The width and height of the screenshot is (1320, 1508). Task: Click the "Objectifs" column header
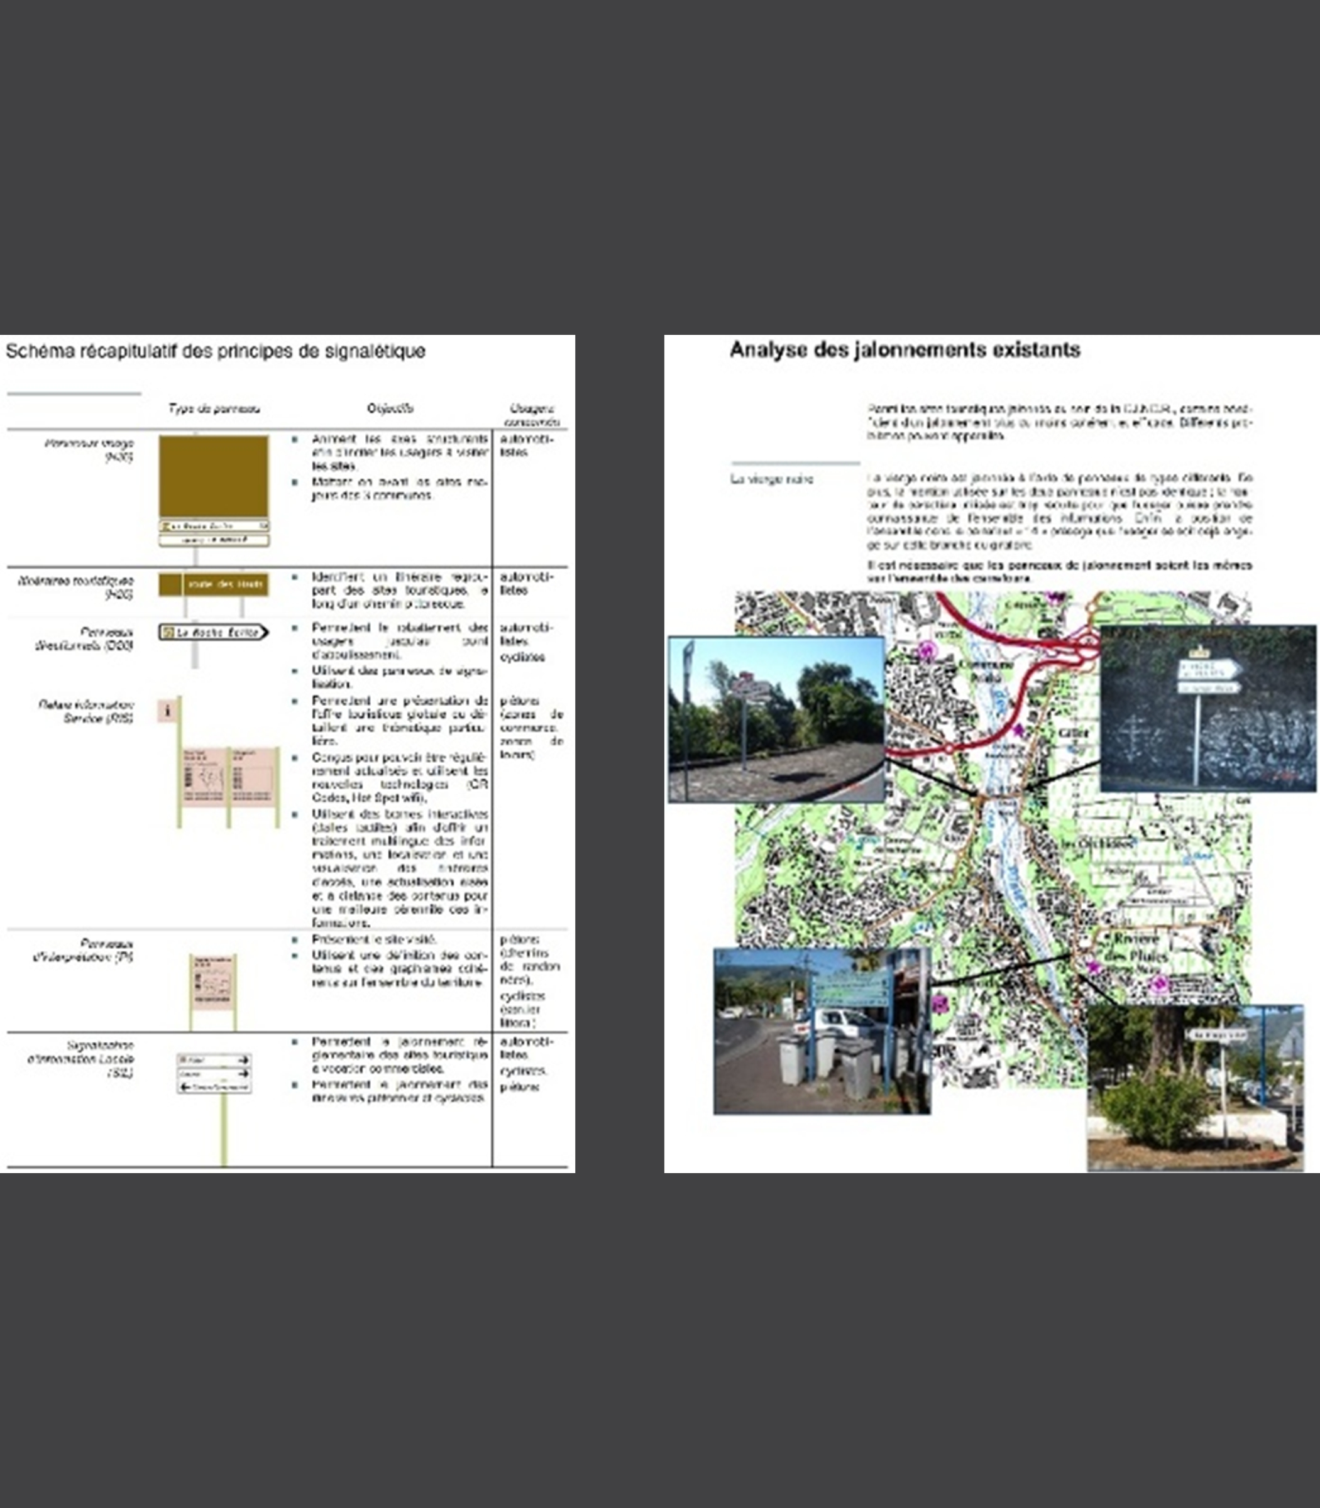click(390, 408)
